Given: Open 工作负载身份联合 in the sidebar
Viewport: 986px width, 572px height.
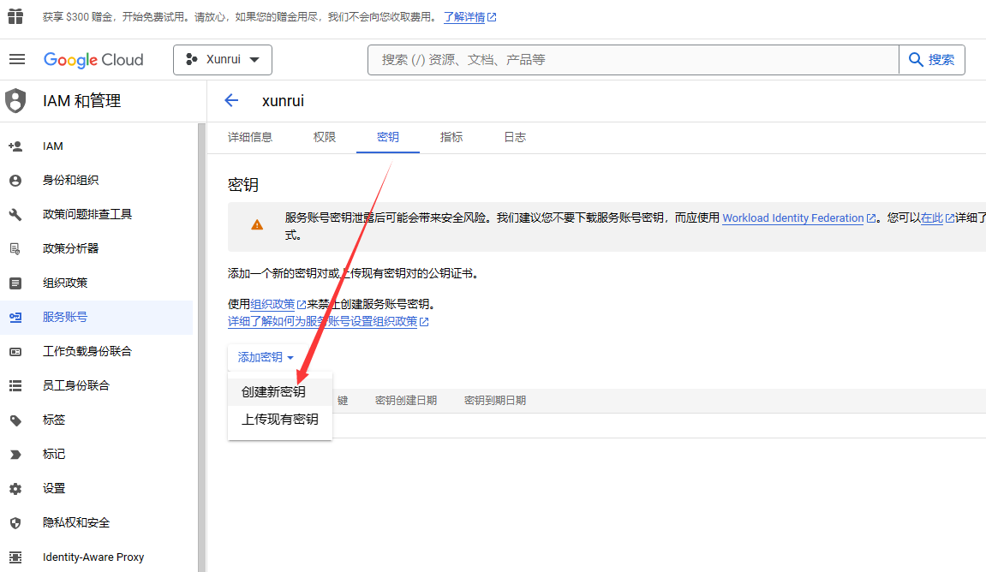Looking at the screenshot, I should tap(96, 352).
